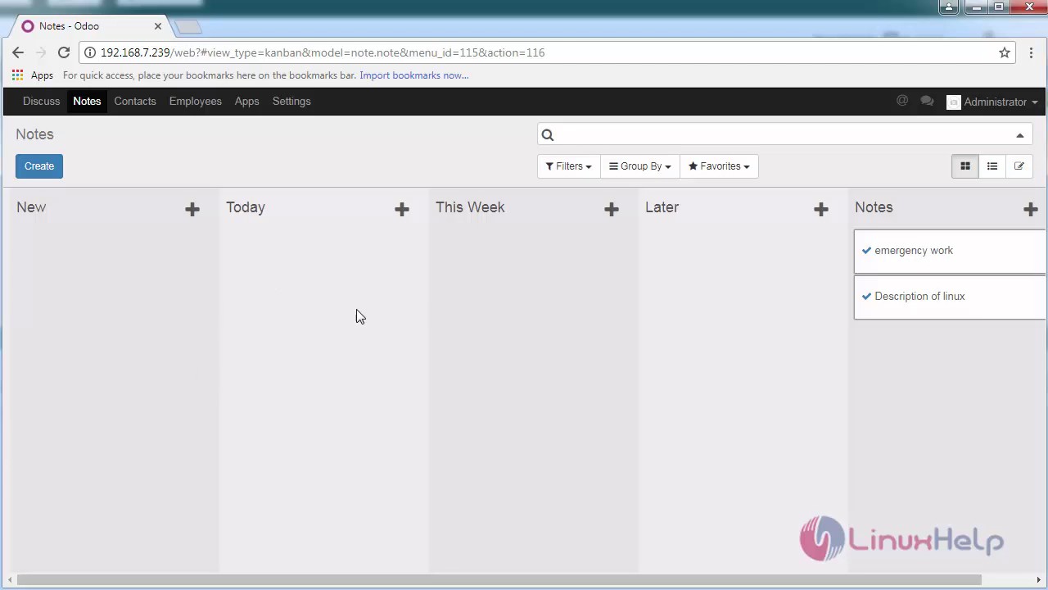
Task: Click plus icon in Later column
Action: [821, 210]
